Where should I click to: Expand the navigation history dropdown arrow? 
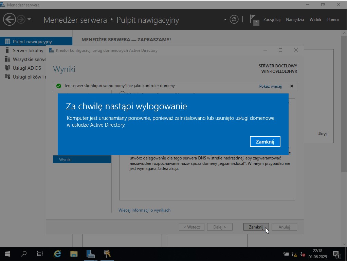click(x=29, y=19)
